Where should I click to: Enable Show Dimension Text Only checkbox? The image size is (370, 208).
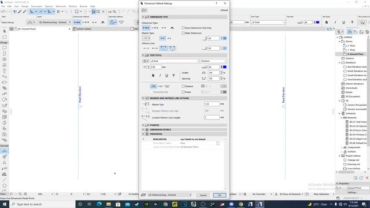tap(183, 28)
